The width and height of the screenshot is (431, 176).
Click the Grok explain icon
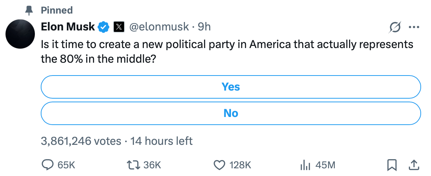[x=395, y=27]
